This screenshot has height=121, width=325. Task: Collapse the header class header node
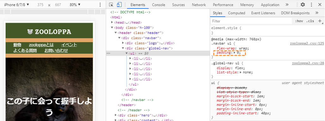click(116, 33)
